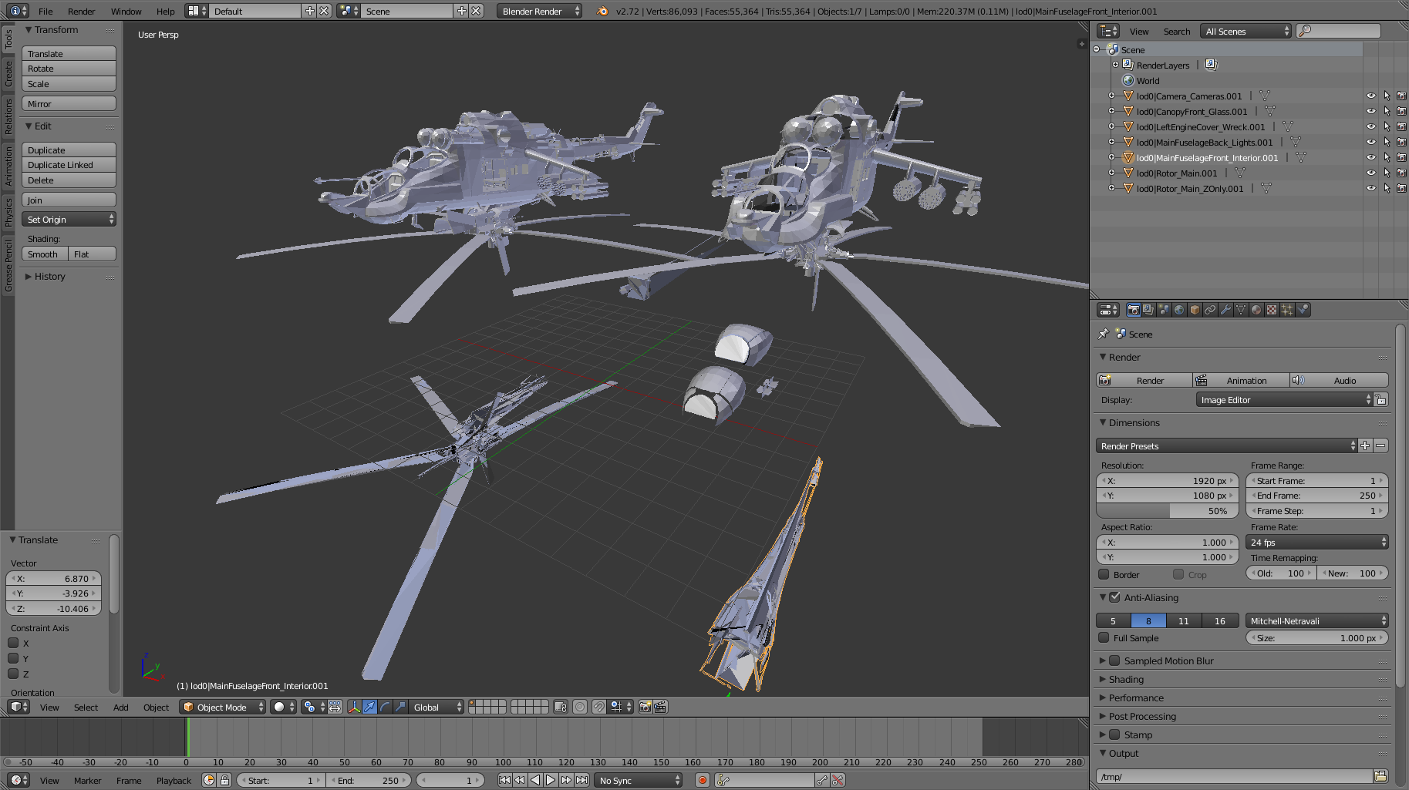Open the Blender Render engine dropdown

(539, 11)
